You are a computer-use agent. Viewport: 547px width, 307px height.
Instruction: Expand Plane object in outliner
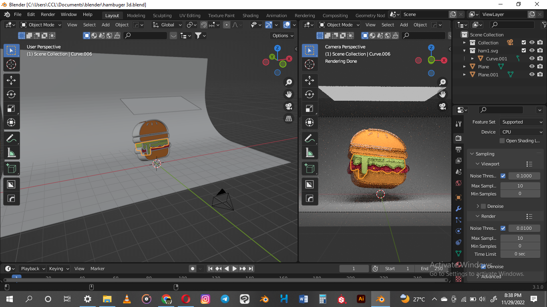[x=465, y=67]
